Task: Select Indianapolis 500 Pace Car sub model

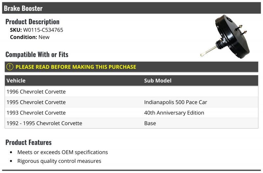Action: coord(176,102)
